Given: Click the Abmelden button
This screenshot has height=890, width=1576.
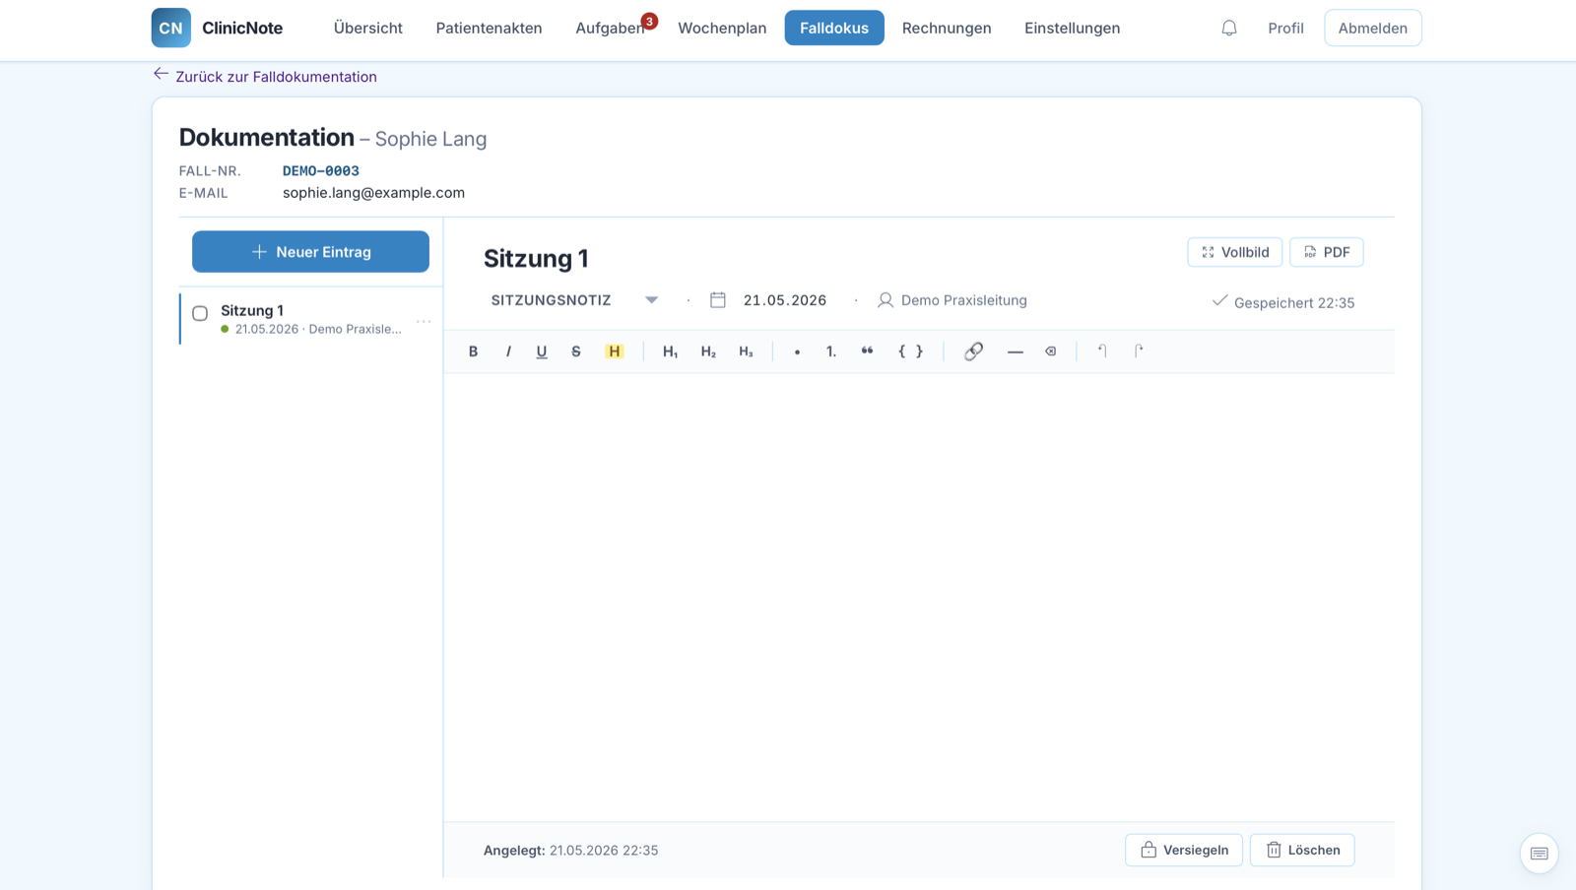Looking at the screenshot, I should pyautogui.click(x=1373, y=28).
